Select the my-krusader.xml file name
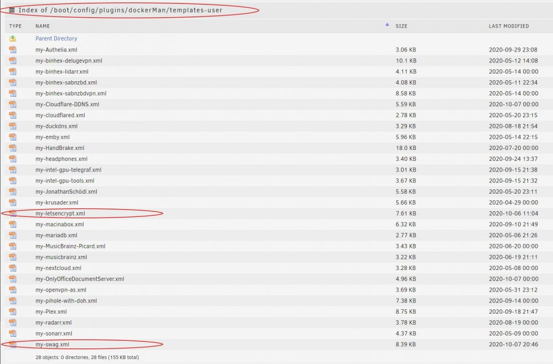This screenshot has height=364, width=553. tap(57, 203)
